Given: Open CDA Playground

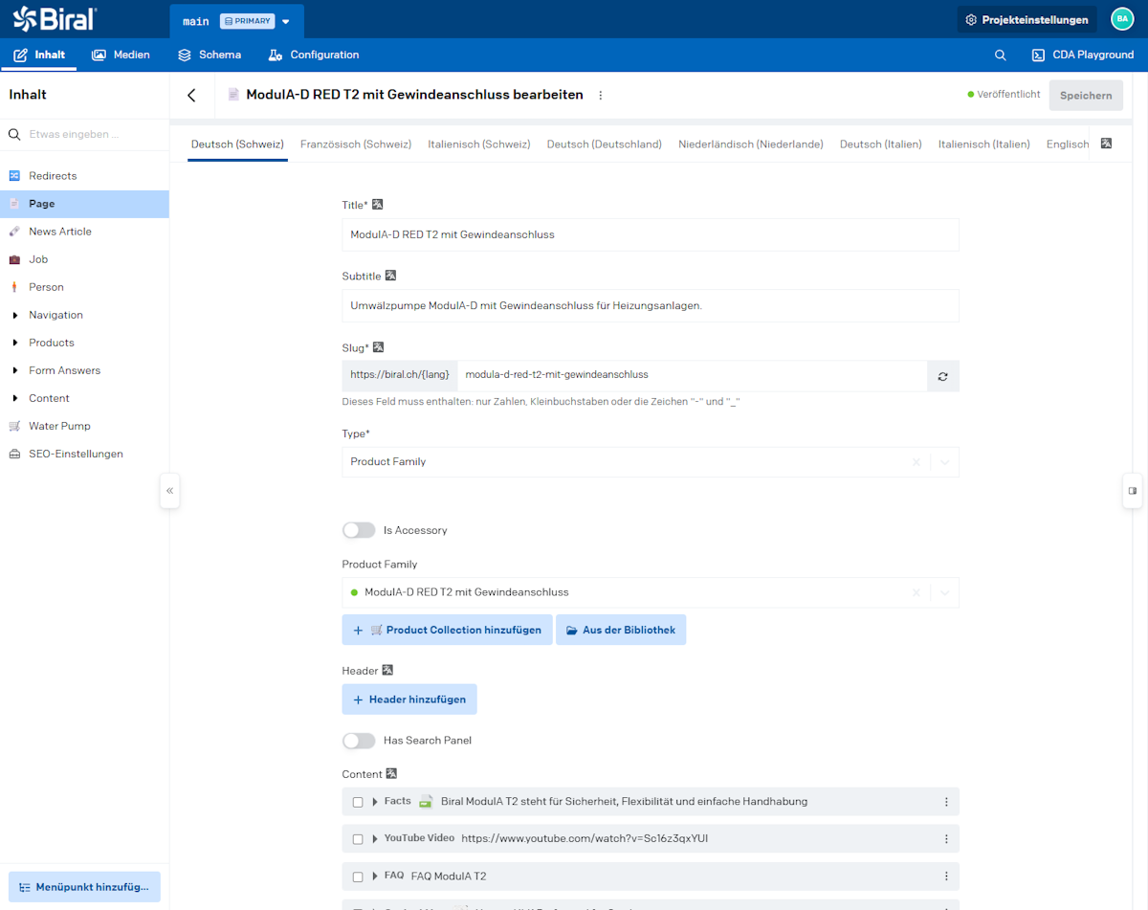Looking at the screenshot, I should coord(1083,55).
